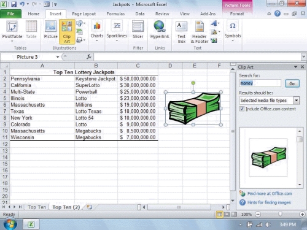Redo the last undone action

tap(34, 4)
